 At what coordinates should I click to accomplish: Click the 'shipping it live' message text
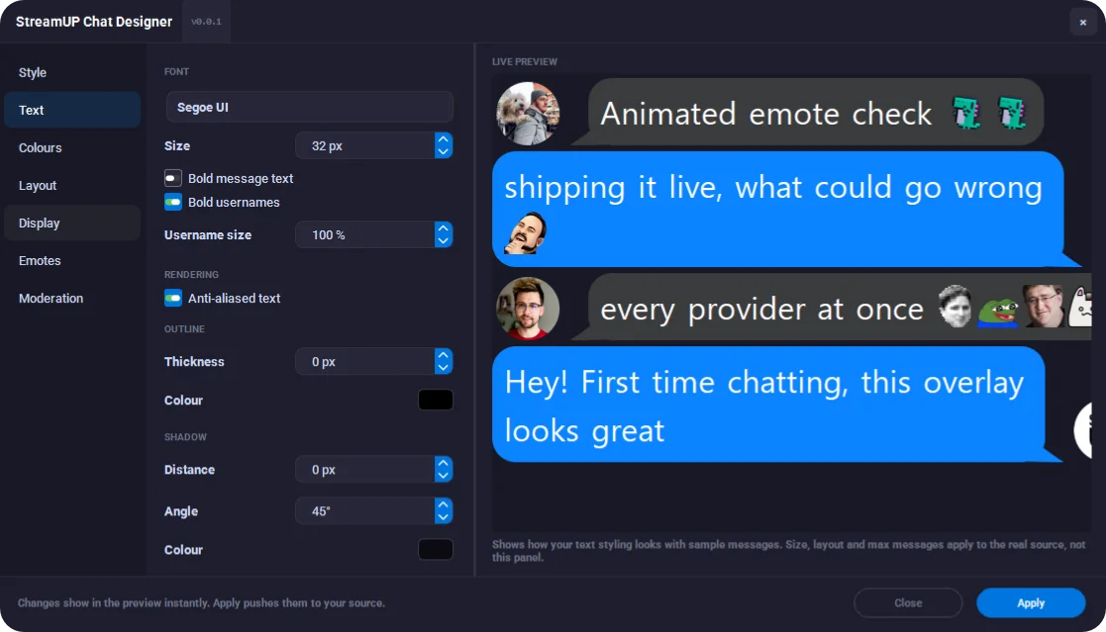click(773, 187)
